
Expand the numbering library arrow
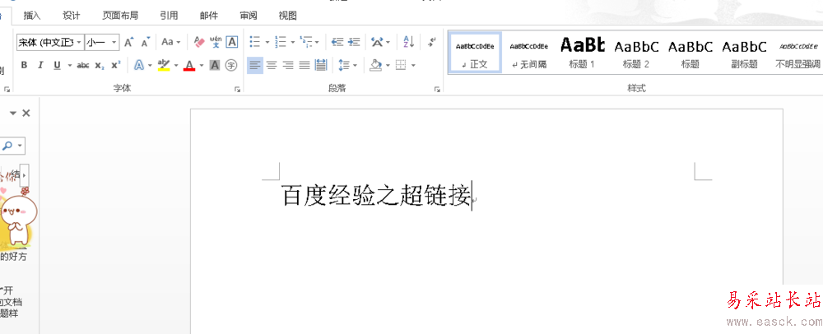(292, 42)
